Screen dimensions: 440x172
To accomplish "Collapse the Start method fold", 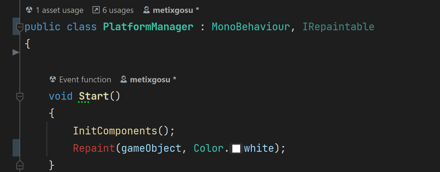I will point(20,97).
